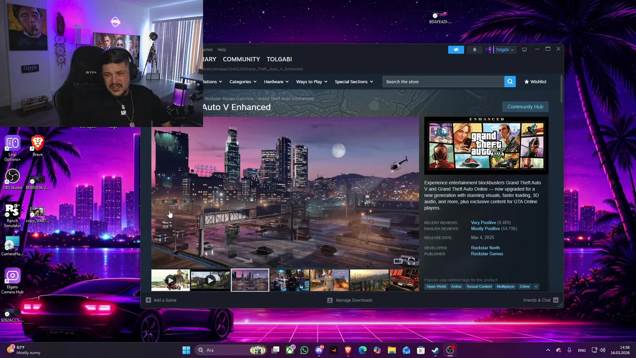This screenshot has height=358, width=636.
Task: Go to the COMMUNITY tab in Steam
Action: (x=241, y=59)
